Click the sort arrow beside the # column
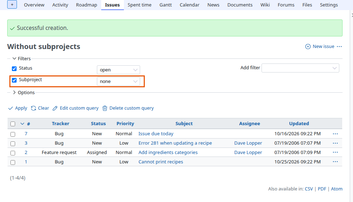Image resolution: width=353 pixels, height=202 pixels. 22,123
